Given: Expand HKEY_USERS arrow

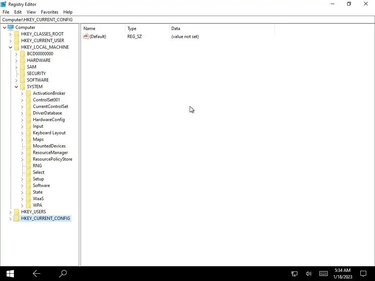Looking at the screenshot, I should (10, 212).
